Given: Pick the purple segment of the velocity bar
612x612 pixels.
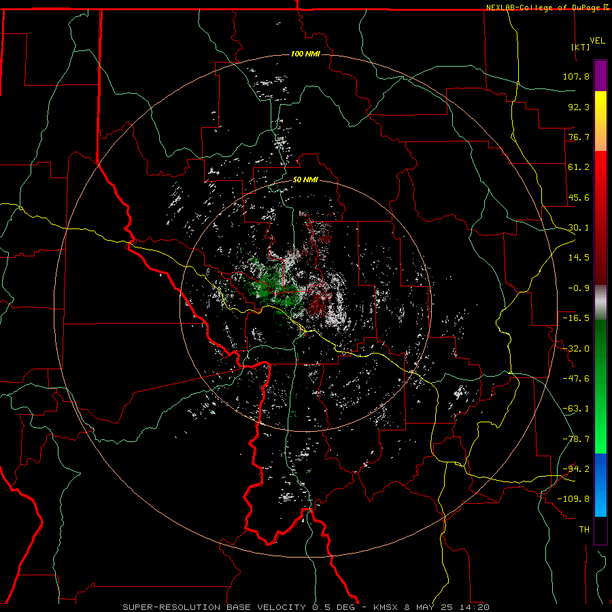Looking at the screenshot, I should [600, 75].
